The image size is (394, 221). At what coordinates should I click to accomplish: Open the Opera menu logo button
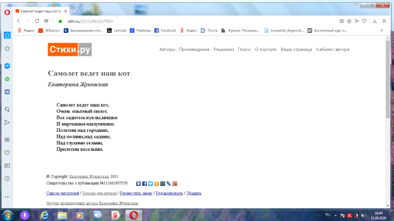click(7, 12)
